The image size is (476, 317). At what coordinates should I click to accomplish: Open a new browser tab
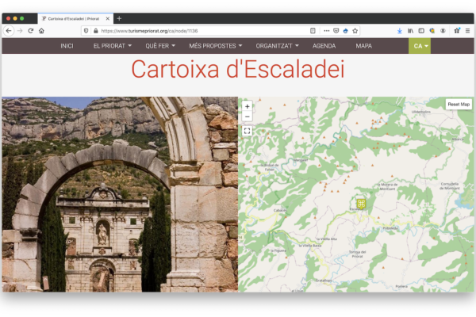119,18
